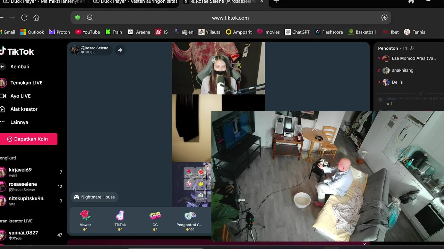
Task: Send the TikTok gift
Action: 120,220
